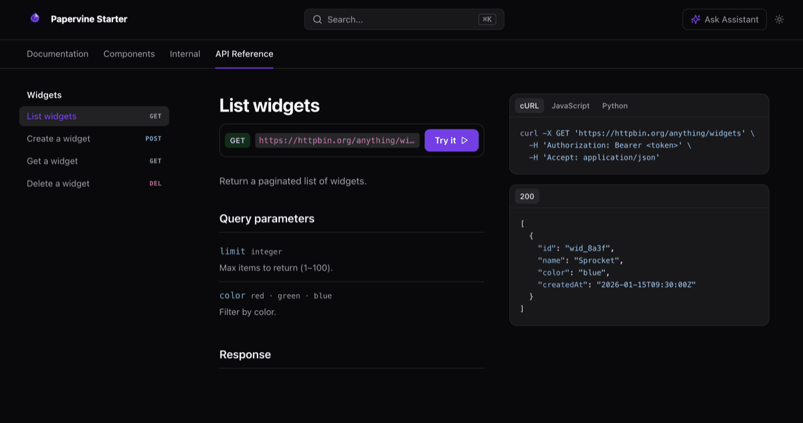This screenshot has height=423, width=803.
Task: Click "Max items to return (1–100)." text
Action: [x=276, y=268]
